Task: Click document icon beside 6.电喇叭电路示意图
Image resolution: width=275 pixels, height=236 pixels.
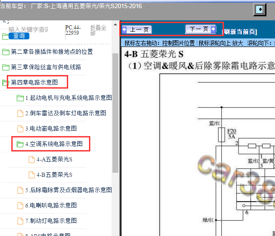Action: [20, 206]
